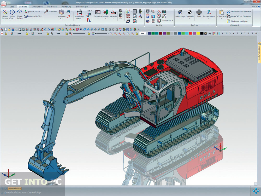Viewport: 261px width, 196px height.
Task: Select the Linien 2D/3D line tool
Action: point(5,12)
